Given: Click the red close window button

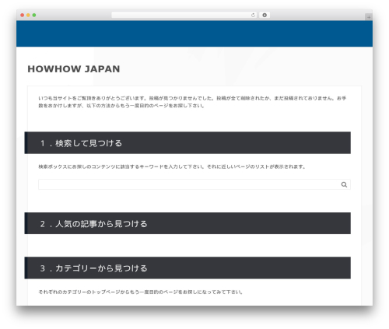Looking at the screenshot, I should 23,15.
